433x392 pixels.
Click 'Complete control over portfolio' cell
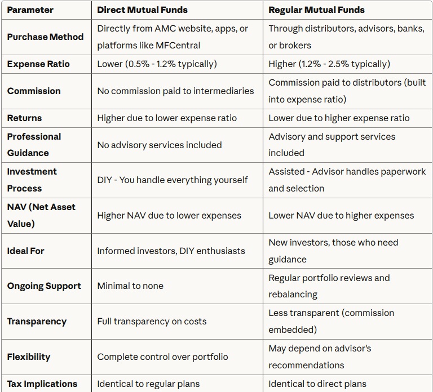(x=162, y=357)
